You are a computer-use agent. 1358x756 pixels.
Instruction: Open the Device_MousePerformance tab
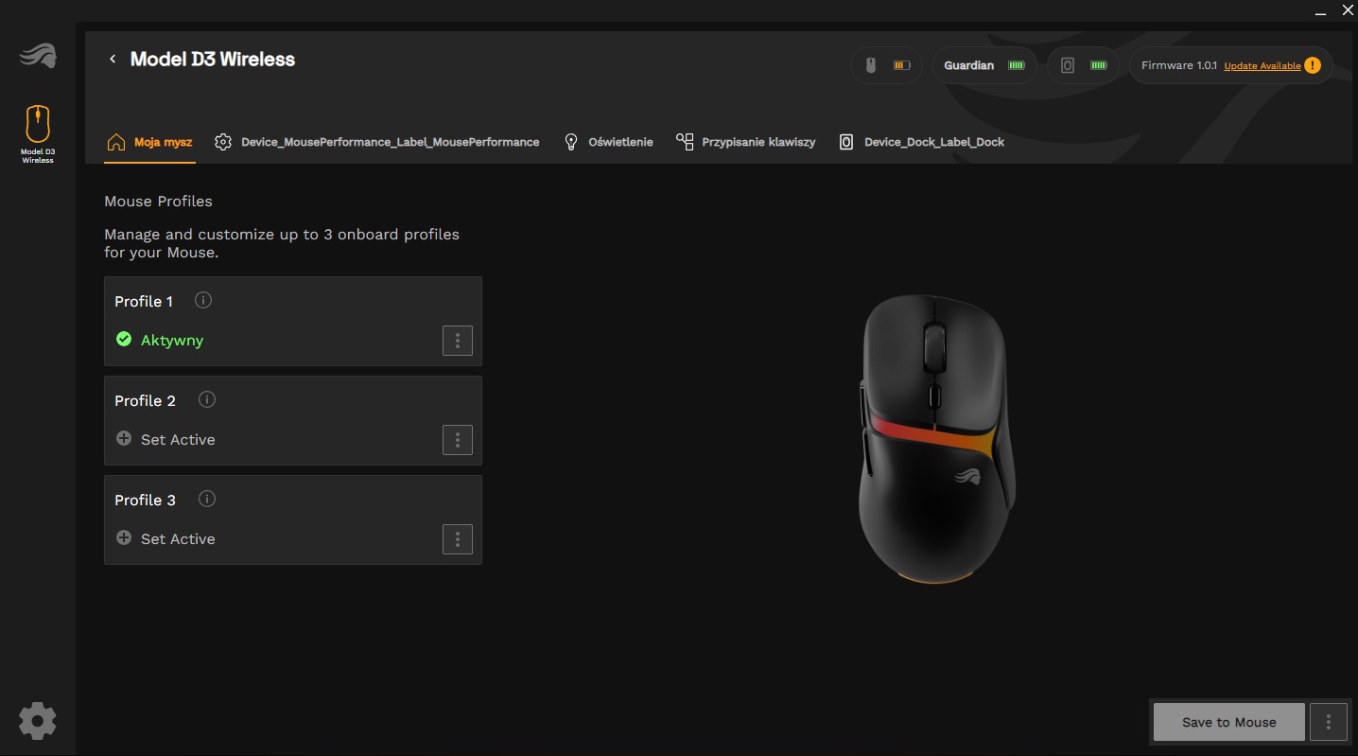point(377,142)
